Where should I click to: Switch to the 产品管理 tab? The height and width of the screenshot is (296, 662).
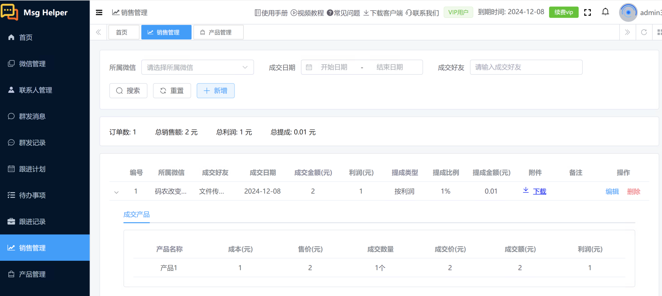coord(218,32)
